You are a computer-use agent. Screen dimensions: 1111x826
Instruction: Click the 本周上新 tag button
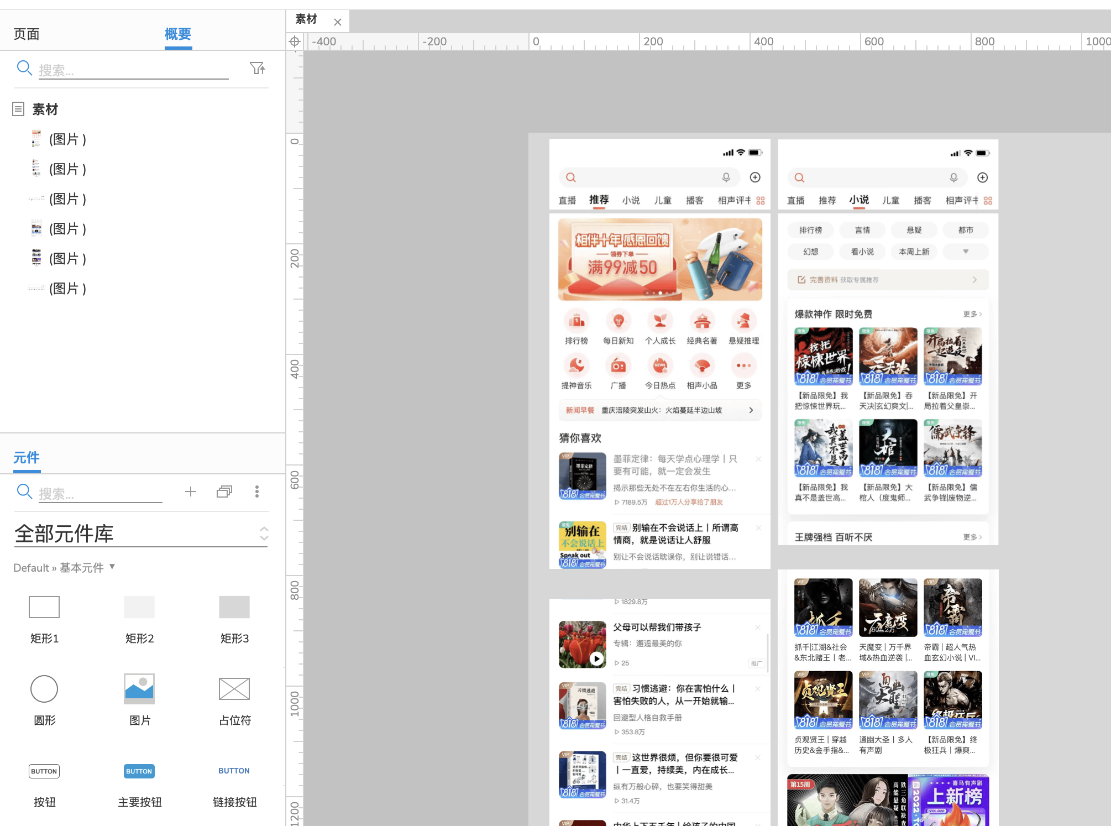click(914, 252)
